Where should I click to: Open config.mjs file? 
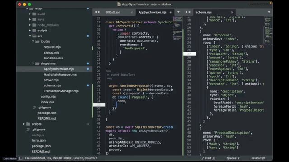point(48,96)
